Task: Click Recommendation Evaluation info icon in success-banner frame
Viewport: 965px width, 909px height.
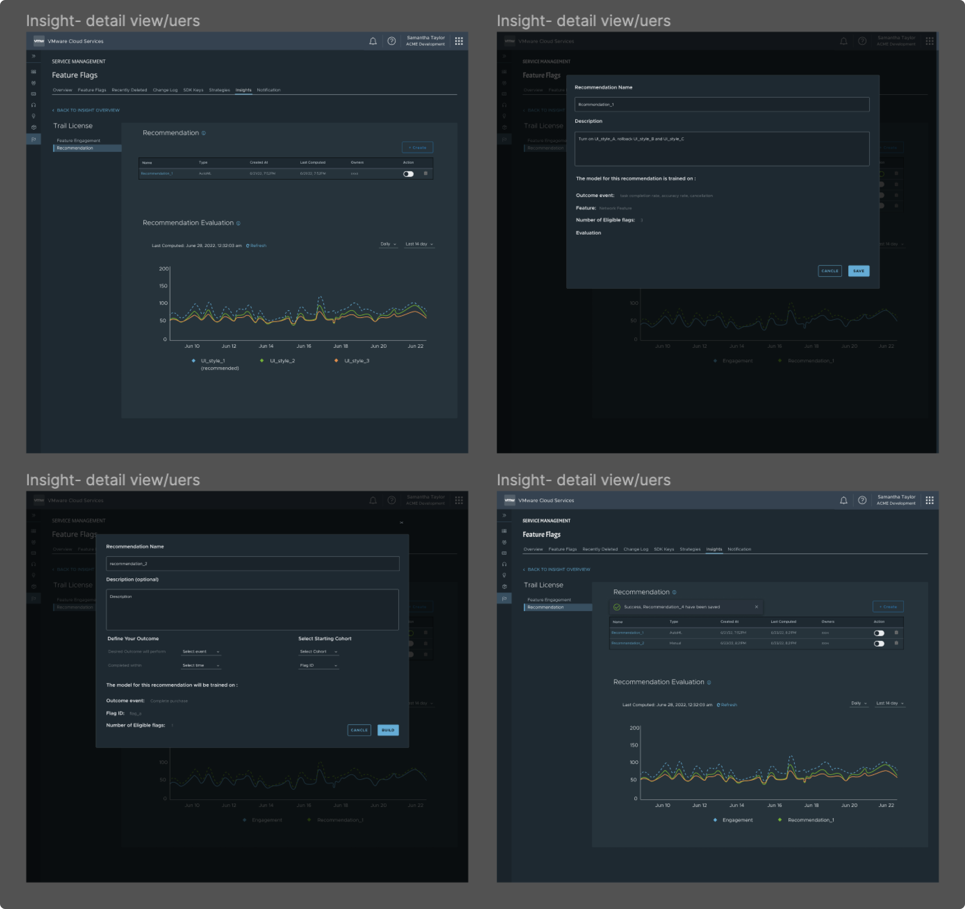Action: (x=709, y=682)
